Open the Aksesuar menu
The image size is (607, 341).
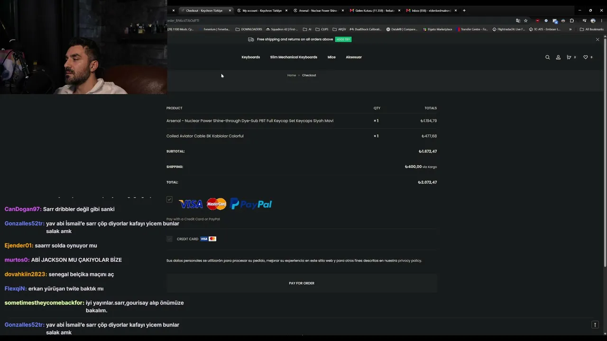click(354, 57)
